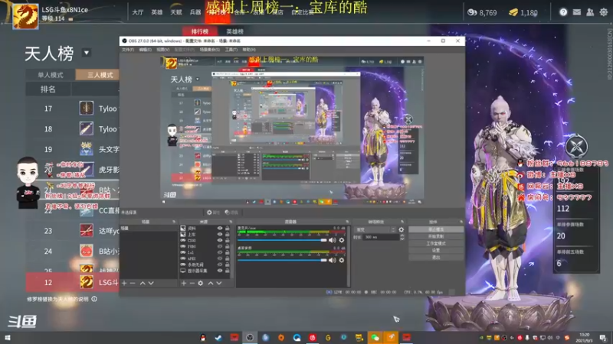Open the game help question-mark icon
Viewport: 613px width, 344px height.
tap(563, 12)
